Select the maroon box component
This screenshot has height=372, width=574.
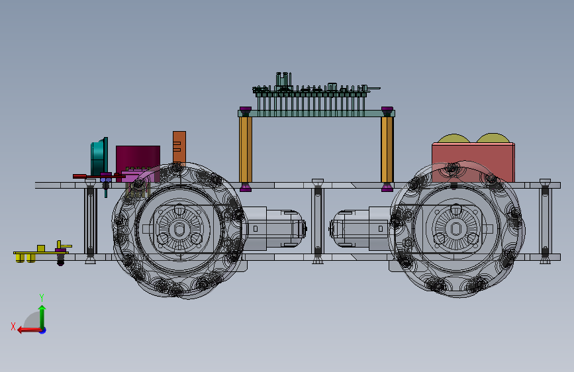click(138, 158)
